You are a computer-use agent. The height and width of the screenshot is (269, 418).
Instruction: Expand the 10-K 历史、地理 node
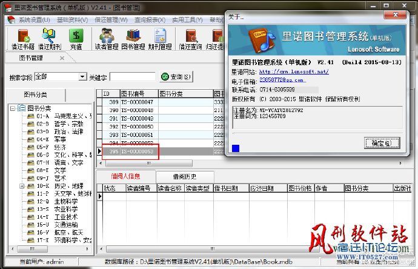tap(22, 186)
